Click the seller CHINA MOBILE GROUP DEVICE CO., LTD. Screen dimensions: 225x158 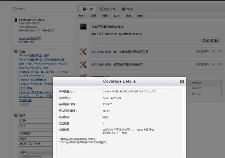click(x=129, y=91)
